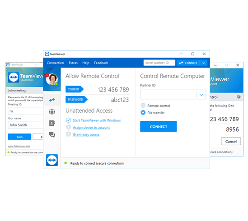Open the Feedback menu item
Screen dimensions: 248x221
pos(101,63)
